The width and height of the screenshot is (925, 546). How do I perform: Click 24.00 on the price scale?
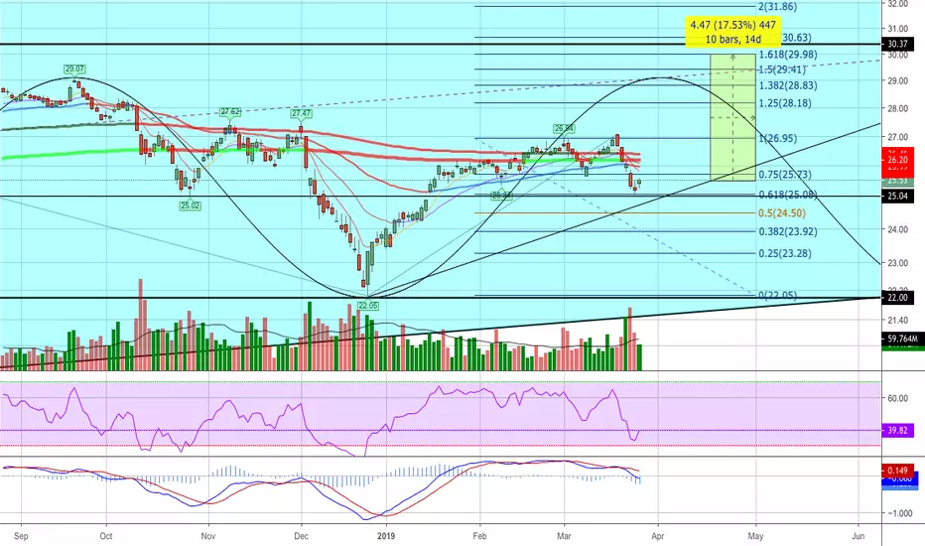(898, 229)
